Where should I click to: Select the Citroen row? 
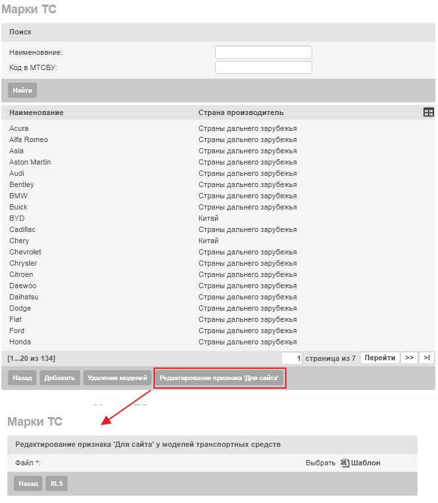tap(218, 274)
